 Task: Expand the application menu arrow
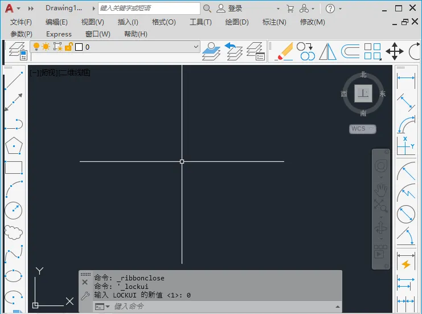point(19,9)
